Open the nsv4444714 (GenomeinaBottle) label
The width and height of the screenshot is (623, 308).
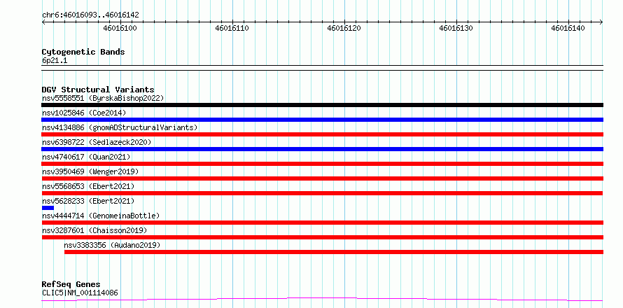click(101, 216)
